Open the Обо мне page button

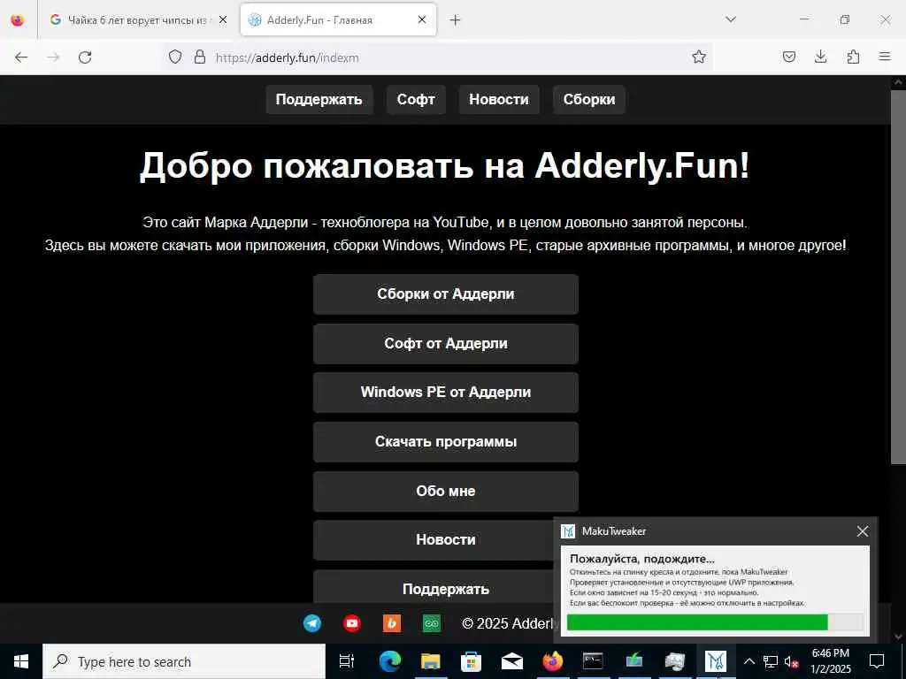point(446,492)
